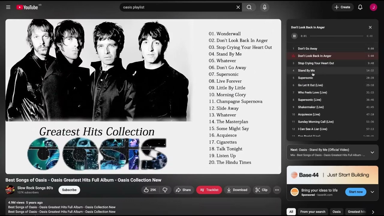
Task: Play track Sunday Morning Call (Live)
Action: (332, 122)
